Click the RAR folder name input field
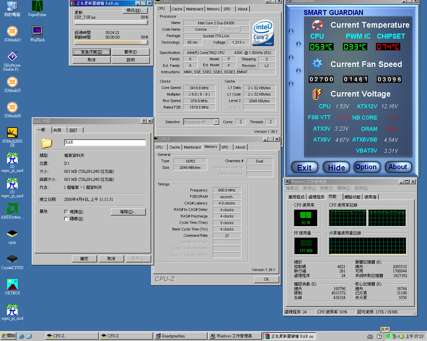 pyautogui.click(x=105, y=142)
